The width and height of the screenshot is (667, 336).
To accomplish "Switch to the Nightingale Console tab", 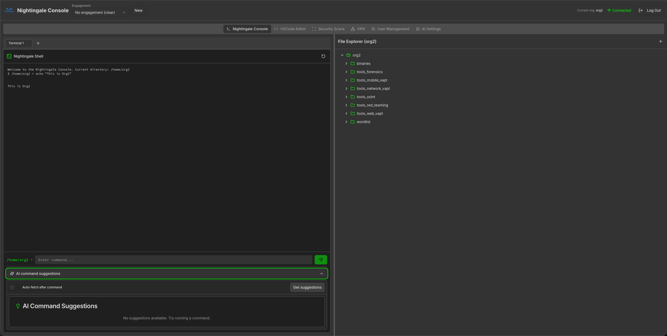I will [247, 29].
